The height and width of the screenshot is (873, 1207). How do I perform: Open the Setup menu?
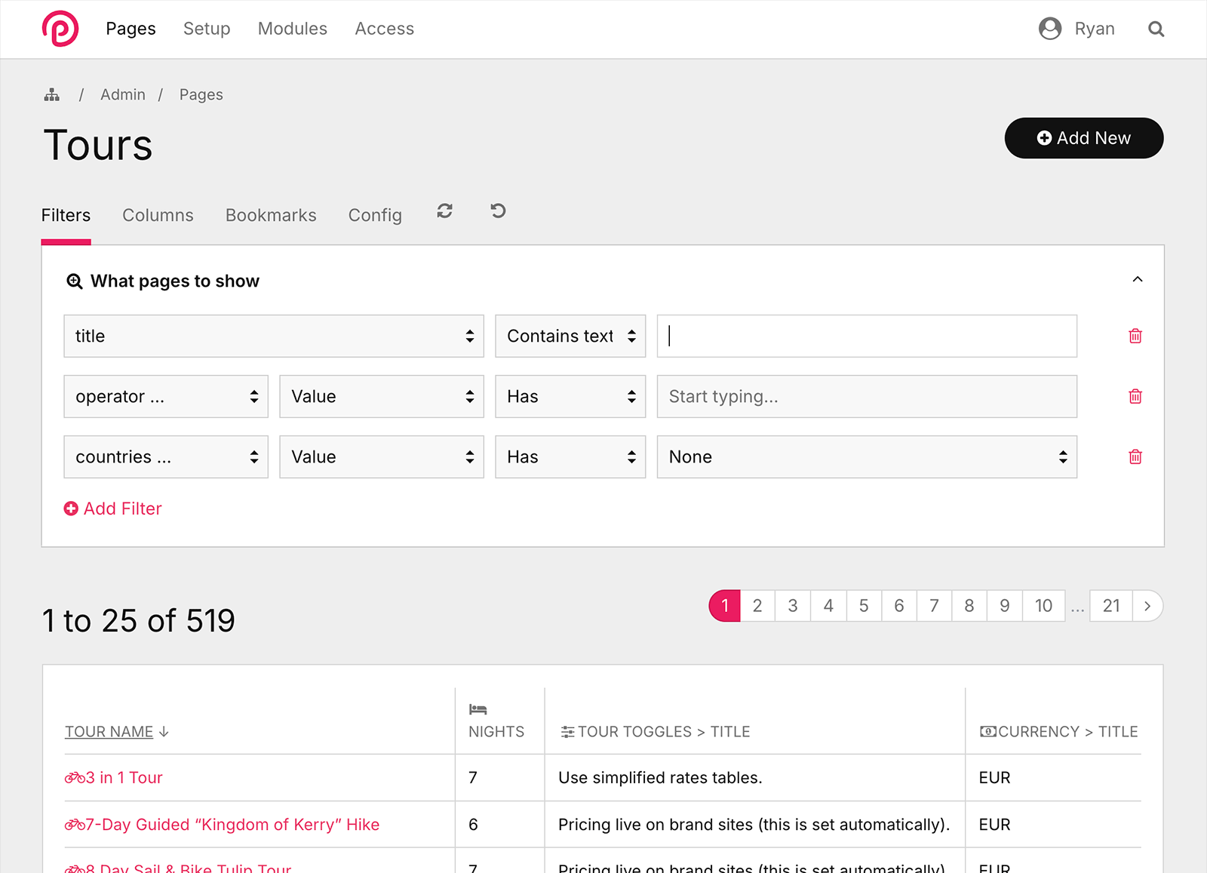click(207, 29)
